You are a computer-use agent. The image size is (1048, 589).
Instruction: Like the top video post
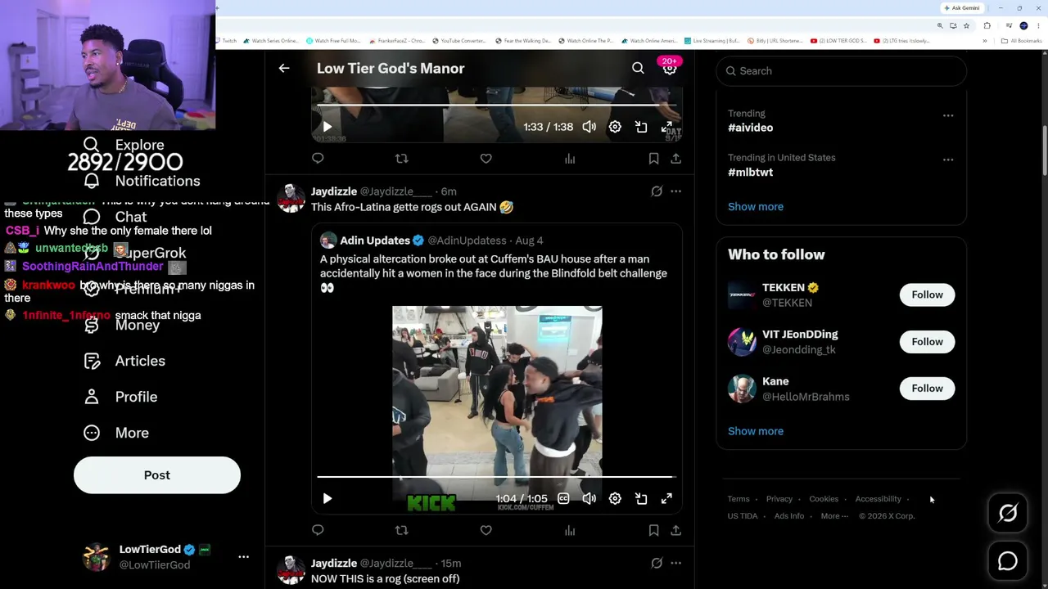pyautogui.click(x=486, y=159)
